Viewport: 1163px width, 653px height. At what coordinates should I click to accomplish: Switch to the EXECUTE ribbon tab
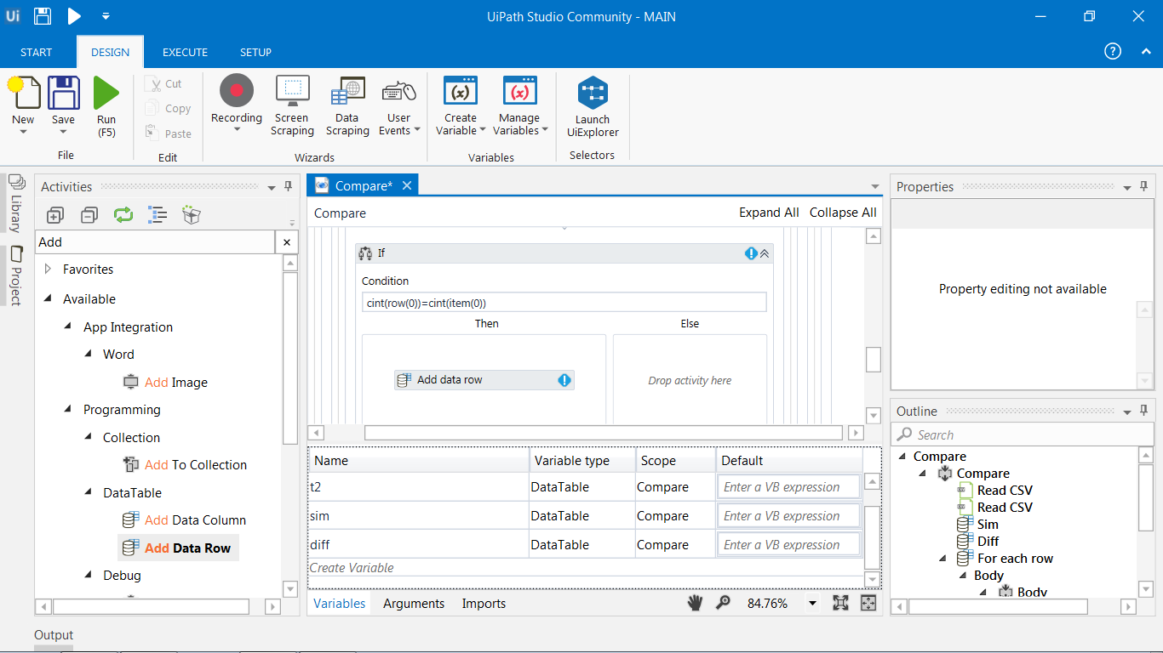(x=185, y=52)
